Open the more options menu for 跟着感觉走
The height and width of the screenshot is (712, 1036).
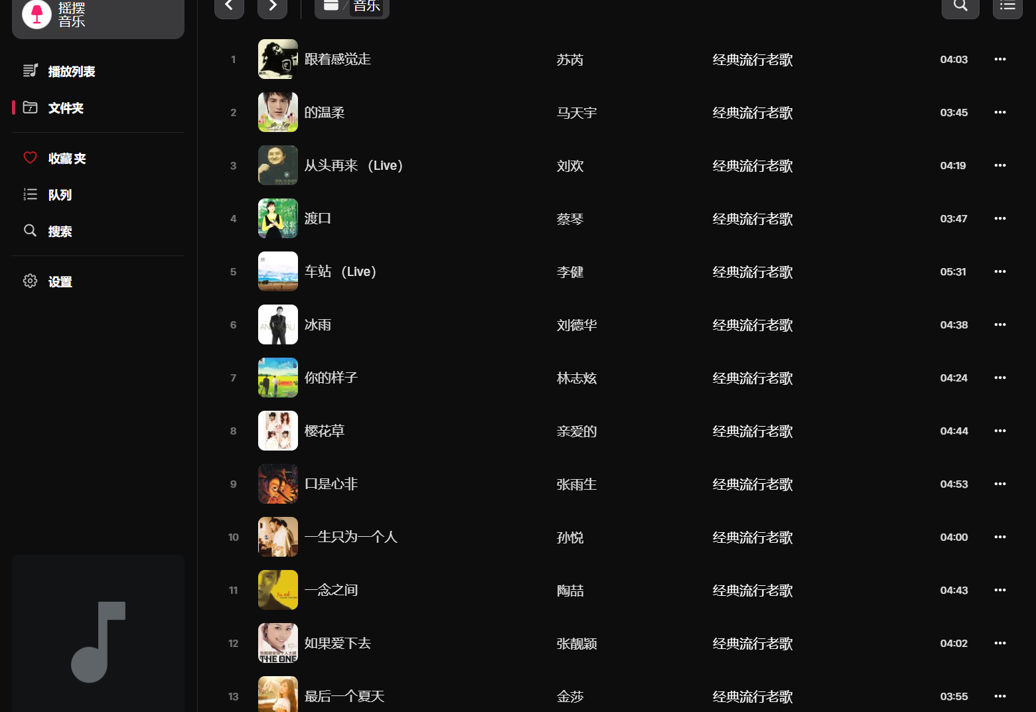pyautogui.click(x=1000, y=59)
